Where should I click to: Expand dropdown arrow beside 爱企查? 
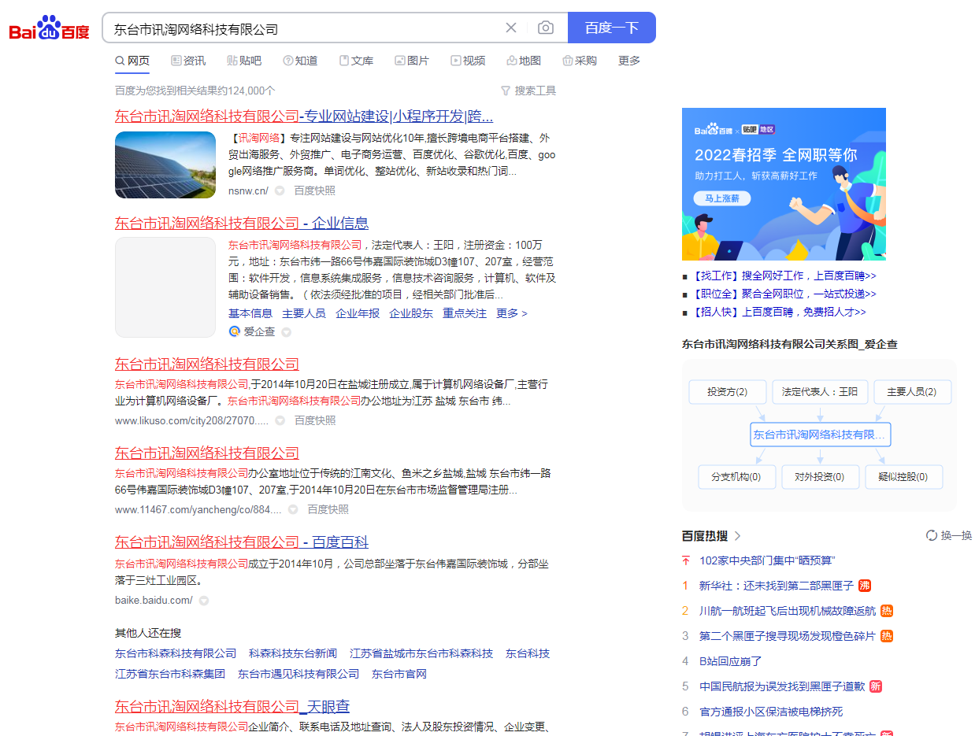point(287,332)
